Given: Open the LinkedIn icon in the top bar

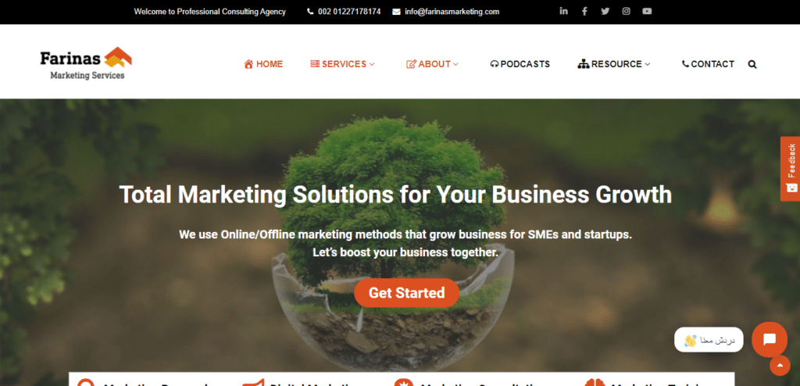Looking at the screenshot, I should point(563,11).
